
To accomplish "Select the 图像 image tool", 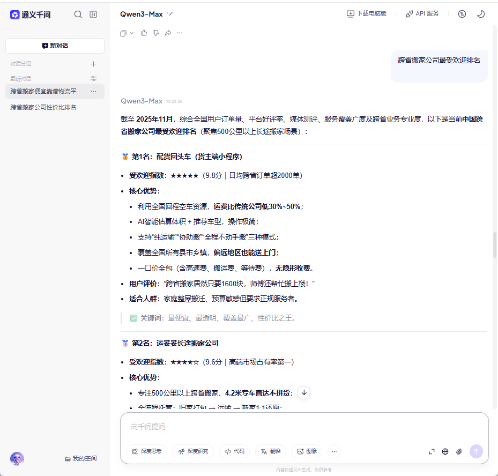I will click(307, 451).
